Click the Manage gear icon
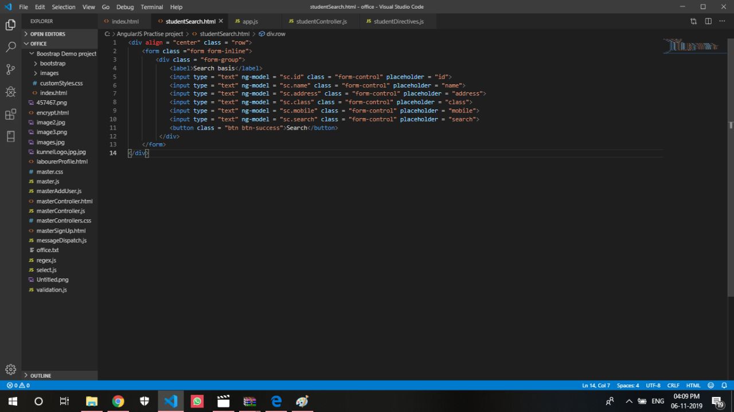This screenshot has height=412, width=734. click(10, 370)
